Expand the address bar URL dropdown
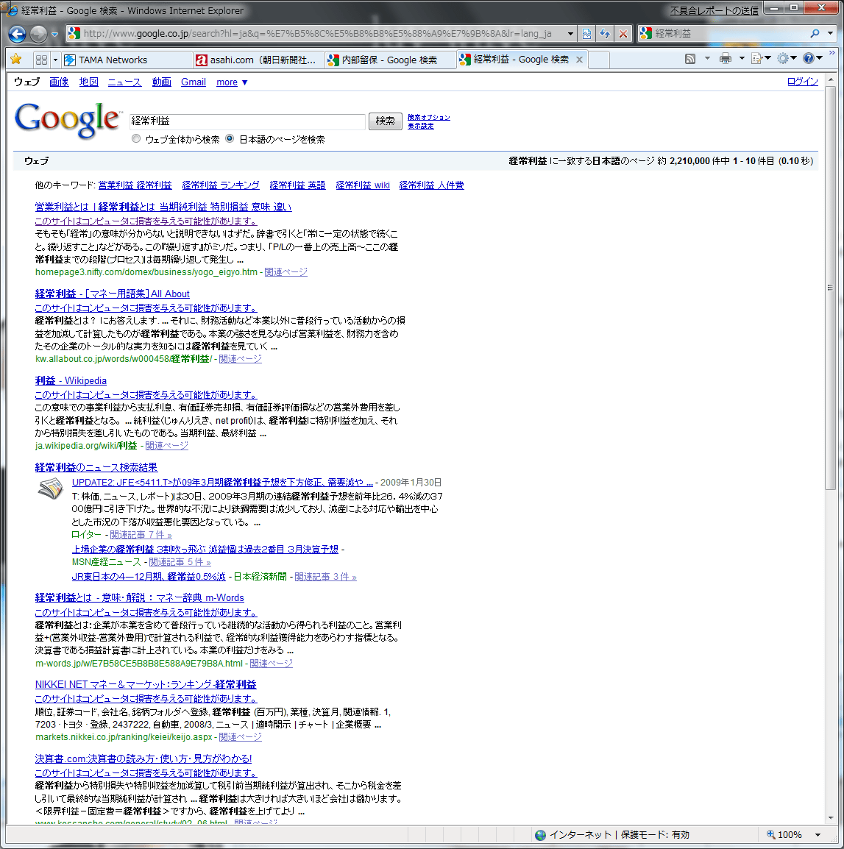844x849 pixels. pos(570,34)
